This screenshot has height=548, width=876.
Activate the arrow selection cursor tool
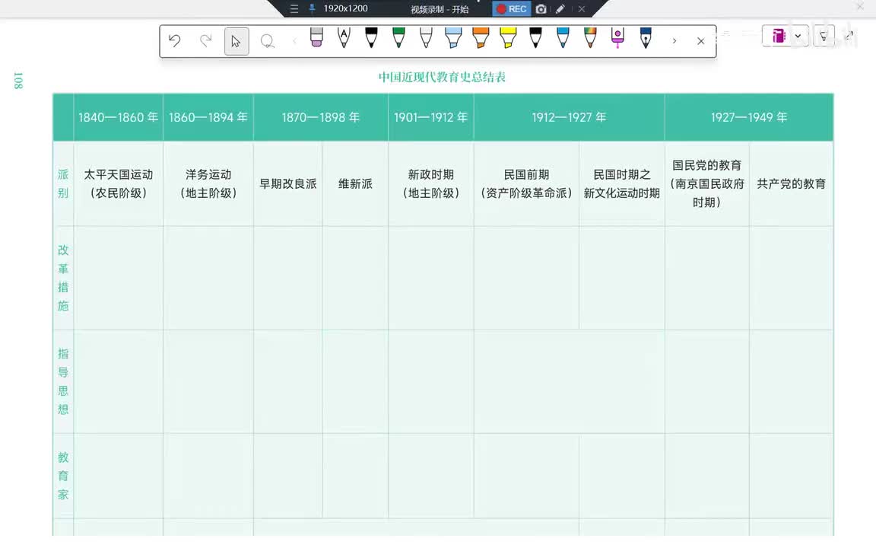(x=236, y=41)
